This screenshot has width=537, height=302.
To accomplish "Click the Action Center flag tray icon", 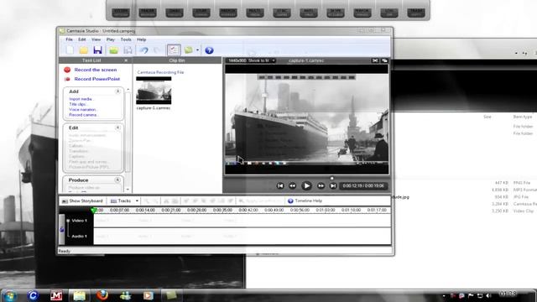I will coord(471,295).
